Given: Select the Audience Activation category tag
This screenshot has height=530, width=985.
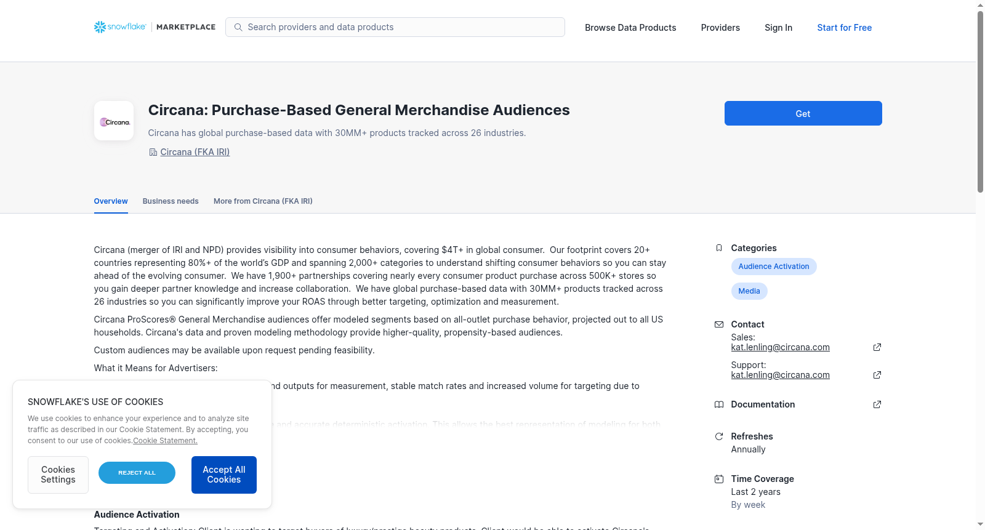Looking at the screenshot, I should [774, 267].
